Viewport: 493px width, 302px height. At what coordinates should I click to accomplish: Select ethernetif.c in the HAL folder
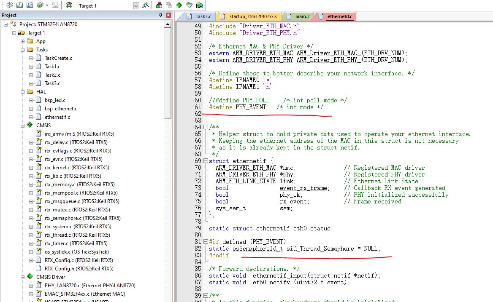[x=57, y=117]
